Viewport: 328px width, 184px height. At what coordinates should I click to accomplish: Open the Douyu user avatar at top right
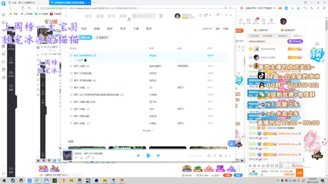(x=283, y=21)
